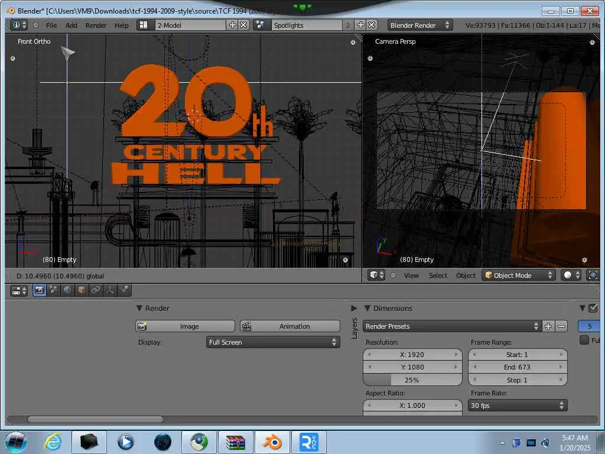Click the Resolution X: 1920 field
The width and height of the screenshot is (605, 454).
tap(412, 355)
